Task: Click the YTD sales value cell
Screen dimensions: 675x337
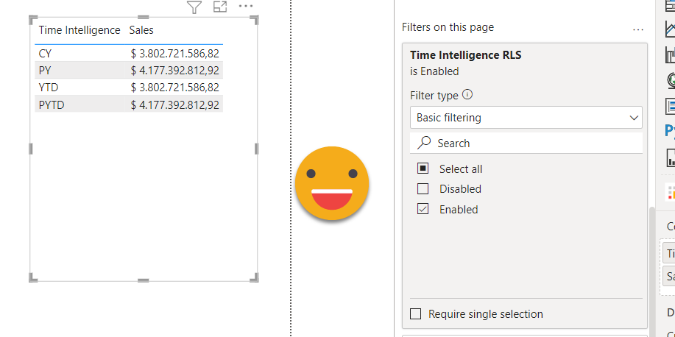Action: [174, 88]
